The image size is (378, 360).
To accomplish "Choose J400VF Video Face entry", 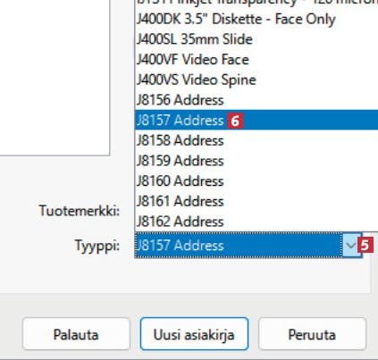I will tap(256, 59).
